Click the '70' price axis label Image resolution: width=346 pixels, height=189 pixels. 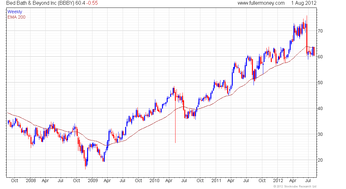coord(320,31)
